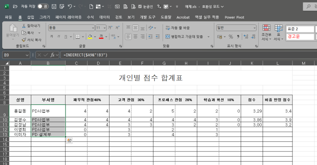The width and height of the screenshot is (317, 165).
Task: Align text left icon
Action: (128, 37)
